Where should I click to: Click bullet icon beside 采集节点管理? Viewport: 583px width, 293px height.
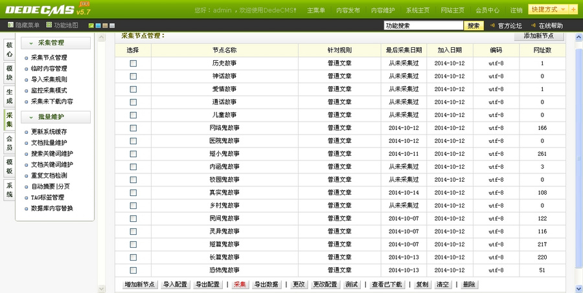[26, 58]
